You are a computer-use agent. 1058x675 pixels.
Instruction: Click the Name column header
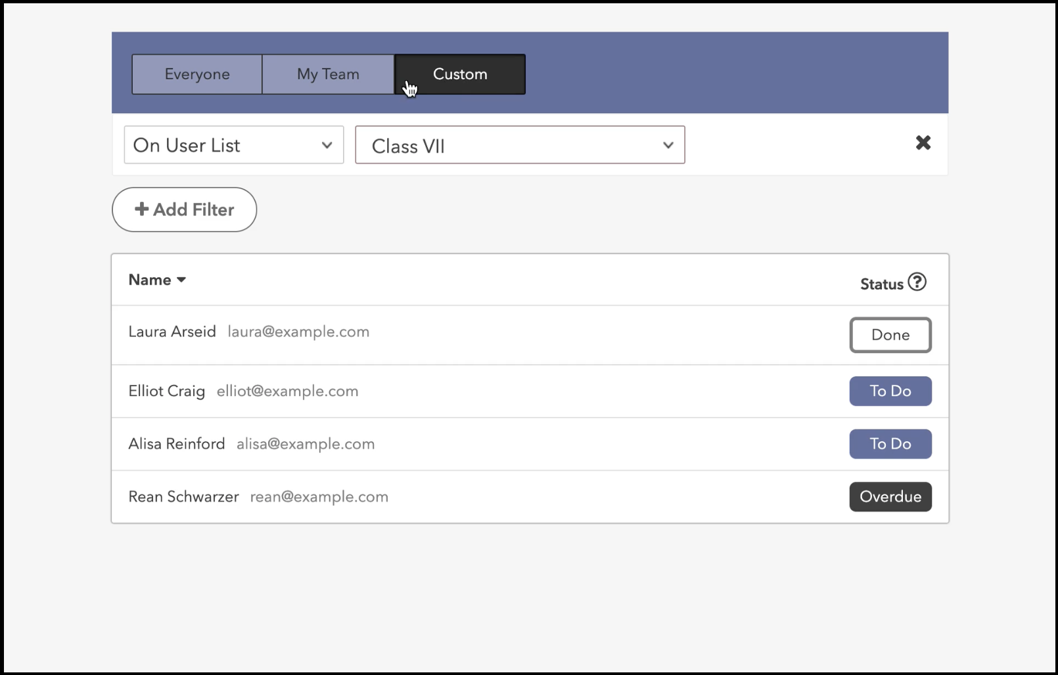(x=150, y=280)
